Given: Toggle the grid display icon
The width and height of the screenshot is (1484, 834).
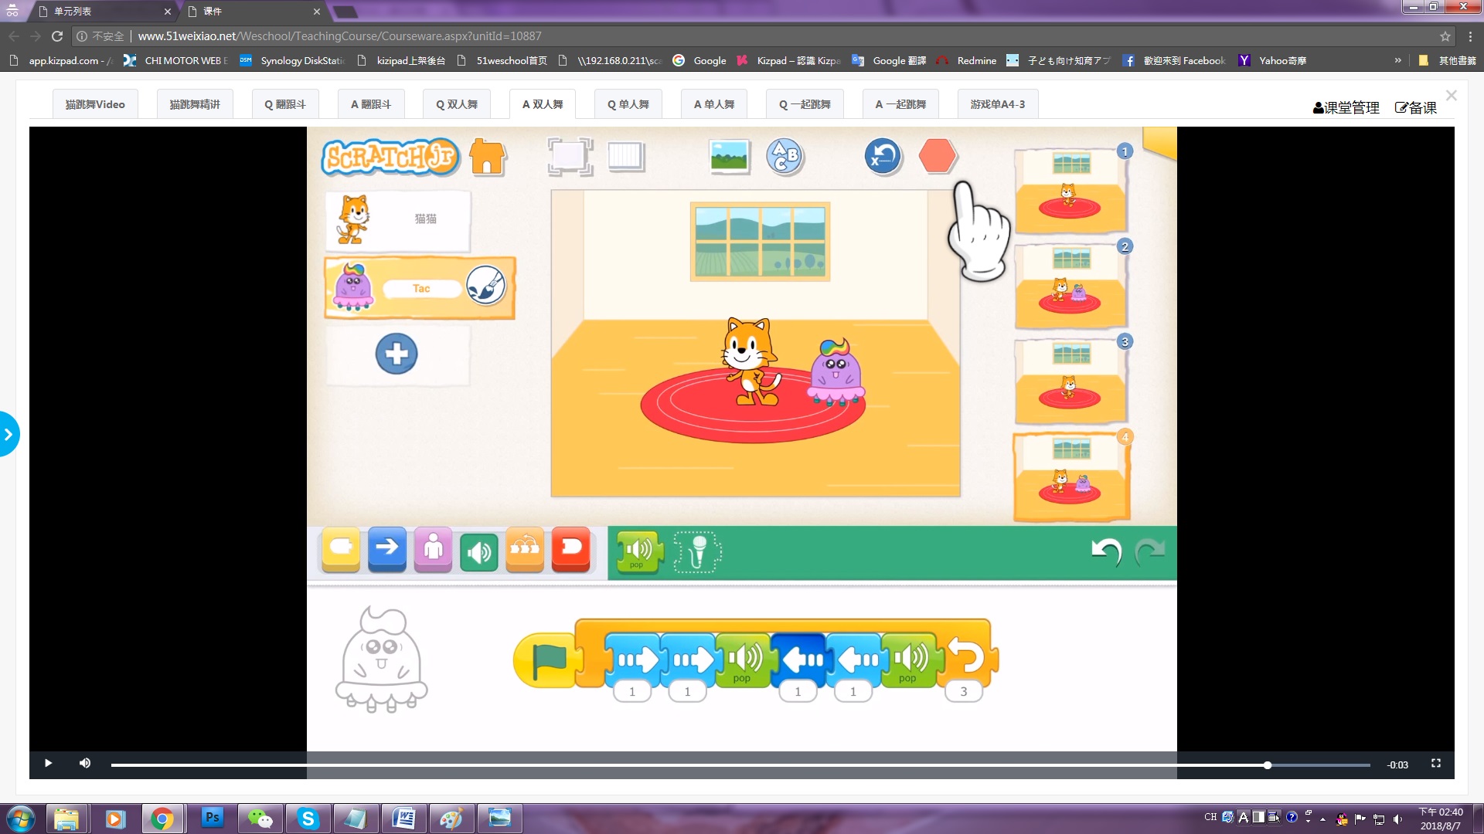Looking at the screenshot, I should pyautogui.click(x=626, y=156).
